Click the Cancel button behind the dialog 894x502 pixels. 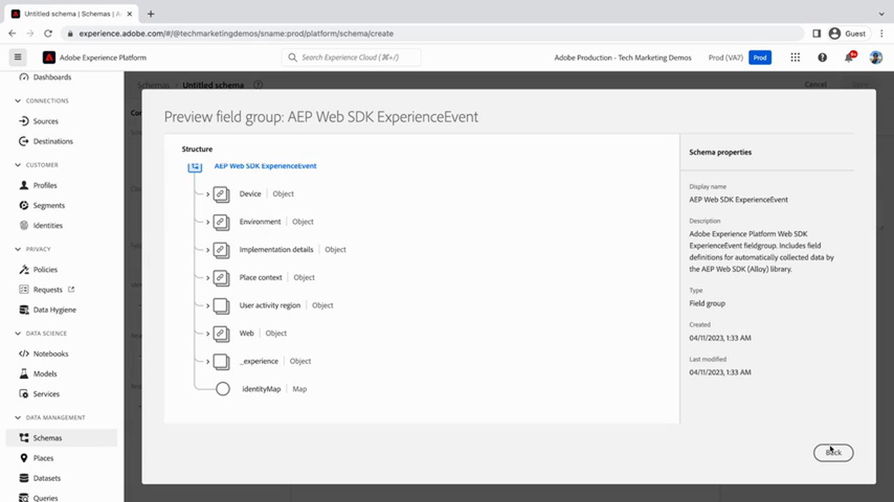(x=815, y=84)
